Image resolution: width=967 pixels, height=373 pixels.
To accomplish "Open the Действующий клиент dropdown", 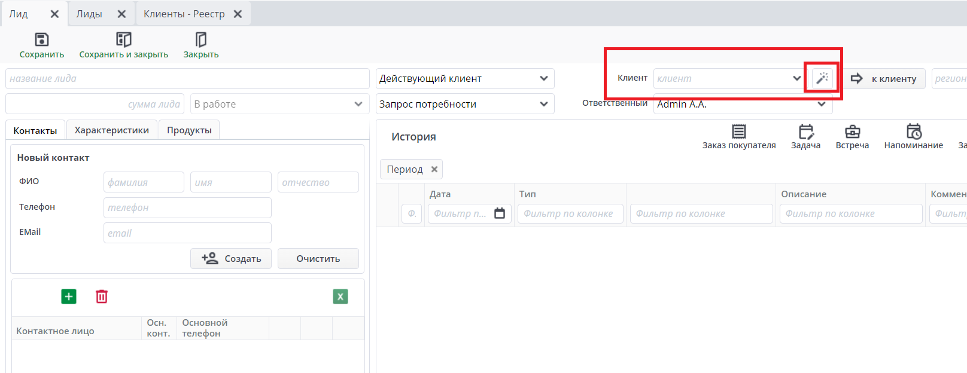I will [543, 78].
